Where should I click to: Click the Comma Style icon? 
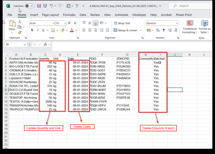click(164, 30)
